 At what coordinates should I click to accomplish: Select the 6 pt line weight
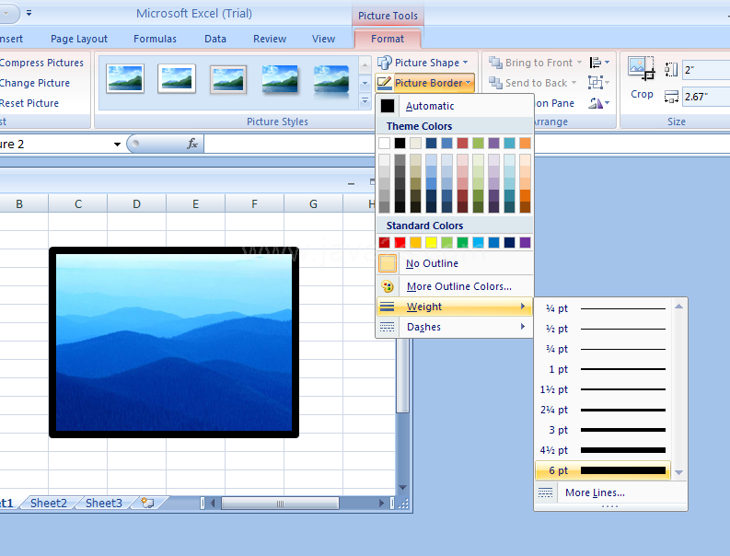[x=603, y=470]
